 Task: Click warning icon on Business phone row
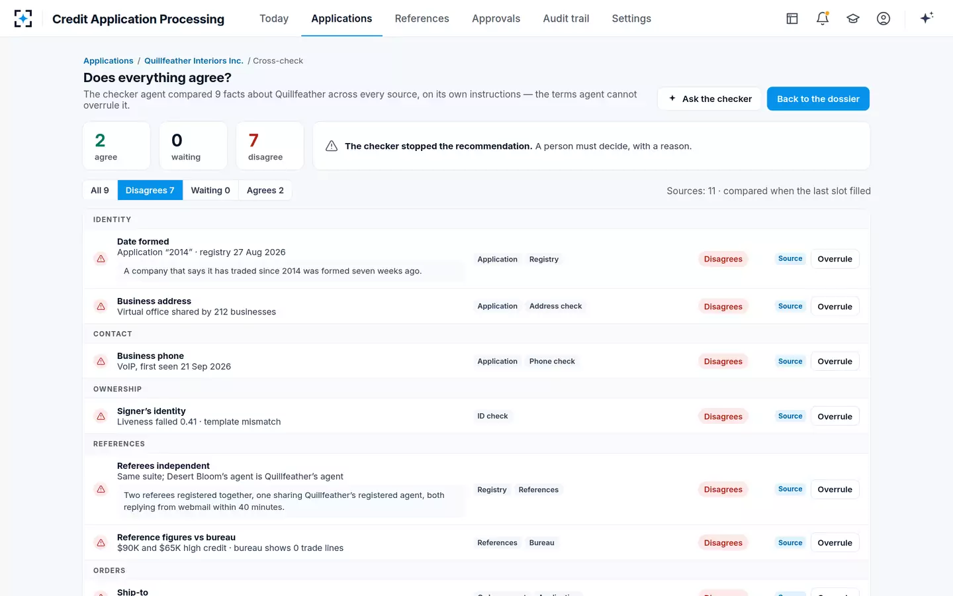[x=101, y=362]
